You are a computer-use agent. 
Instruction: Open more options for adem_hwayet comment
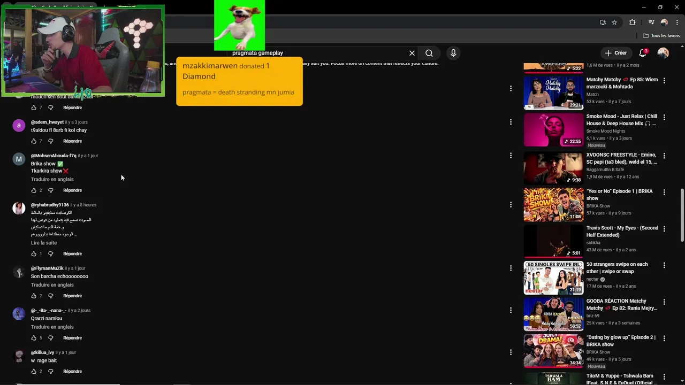point(511,122)
